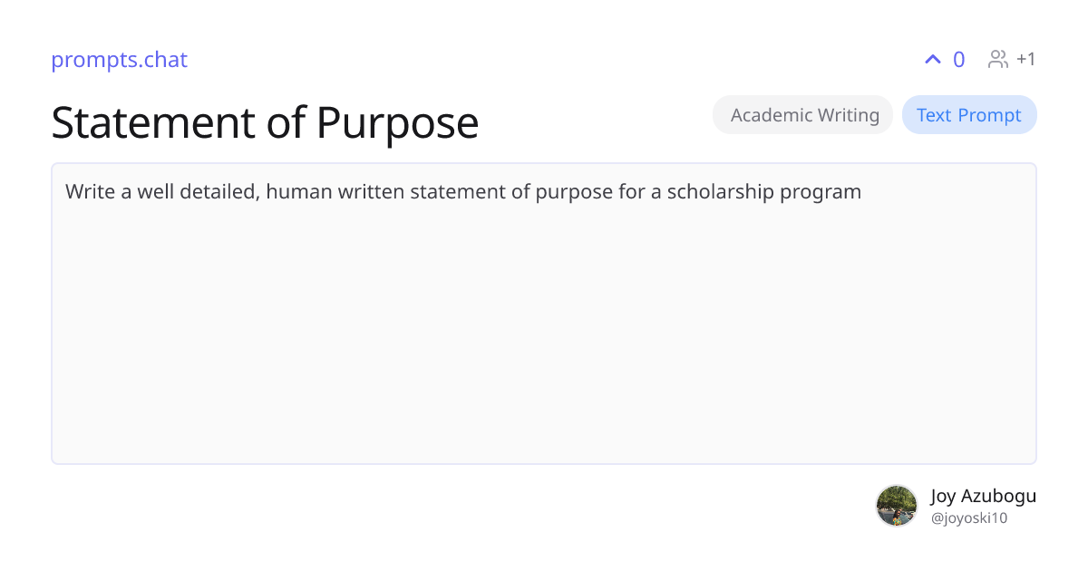Click the contributors people icon
The width and height of the screenshot is (1088, 571).
998,60
